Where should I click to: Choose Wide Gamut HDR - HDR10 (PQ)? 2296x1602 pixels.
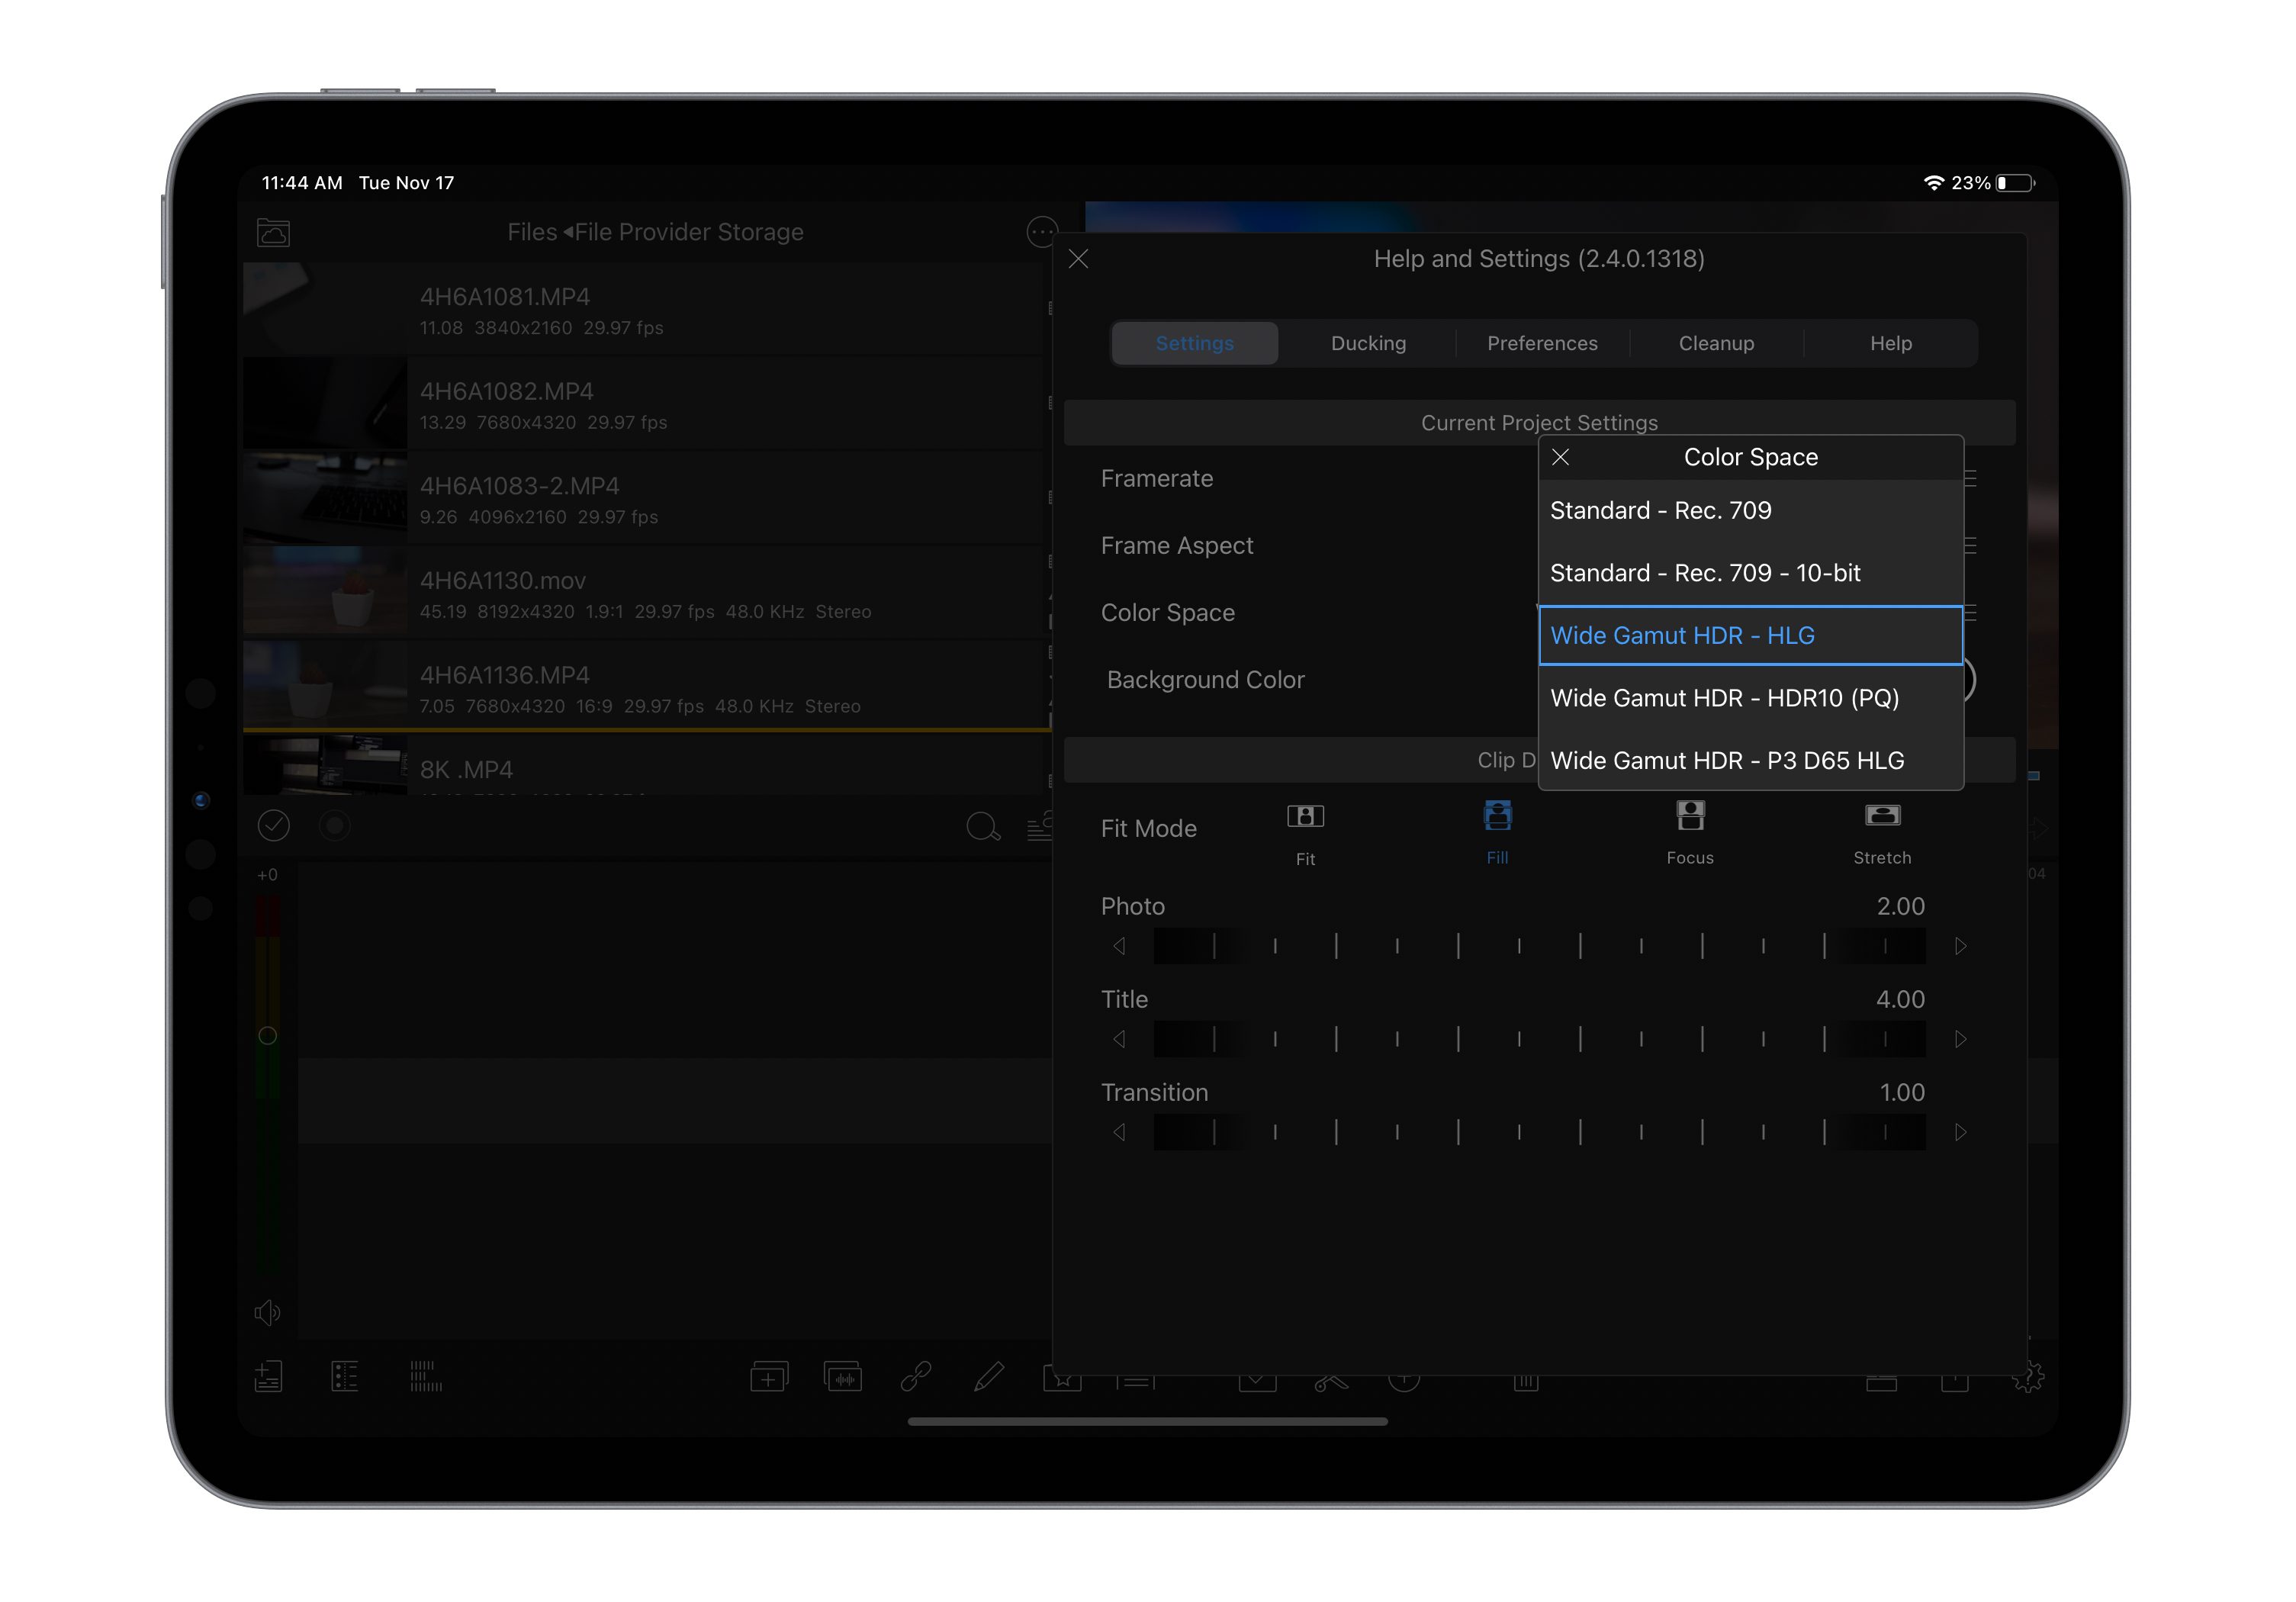1750,698
